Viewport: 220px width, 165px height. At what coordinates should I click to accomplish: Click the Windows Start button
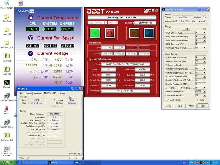8,162
